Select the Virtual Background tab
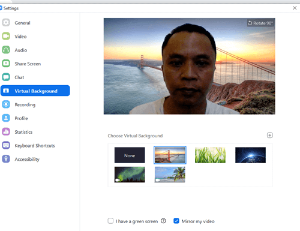Image resolution: width=300 pixels, height=231 pixels. [x=35, y=91]
